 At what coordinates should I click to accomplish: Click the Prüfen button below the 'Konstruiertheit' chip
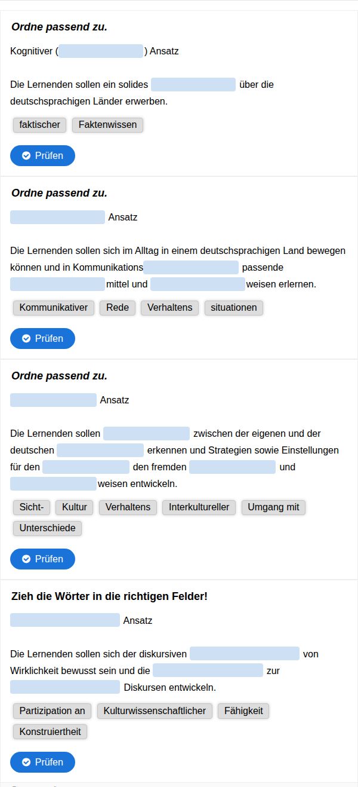[x=42, y=762]
